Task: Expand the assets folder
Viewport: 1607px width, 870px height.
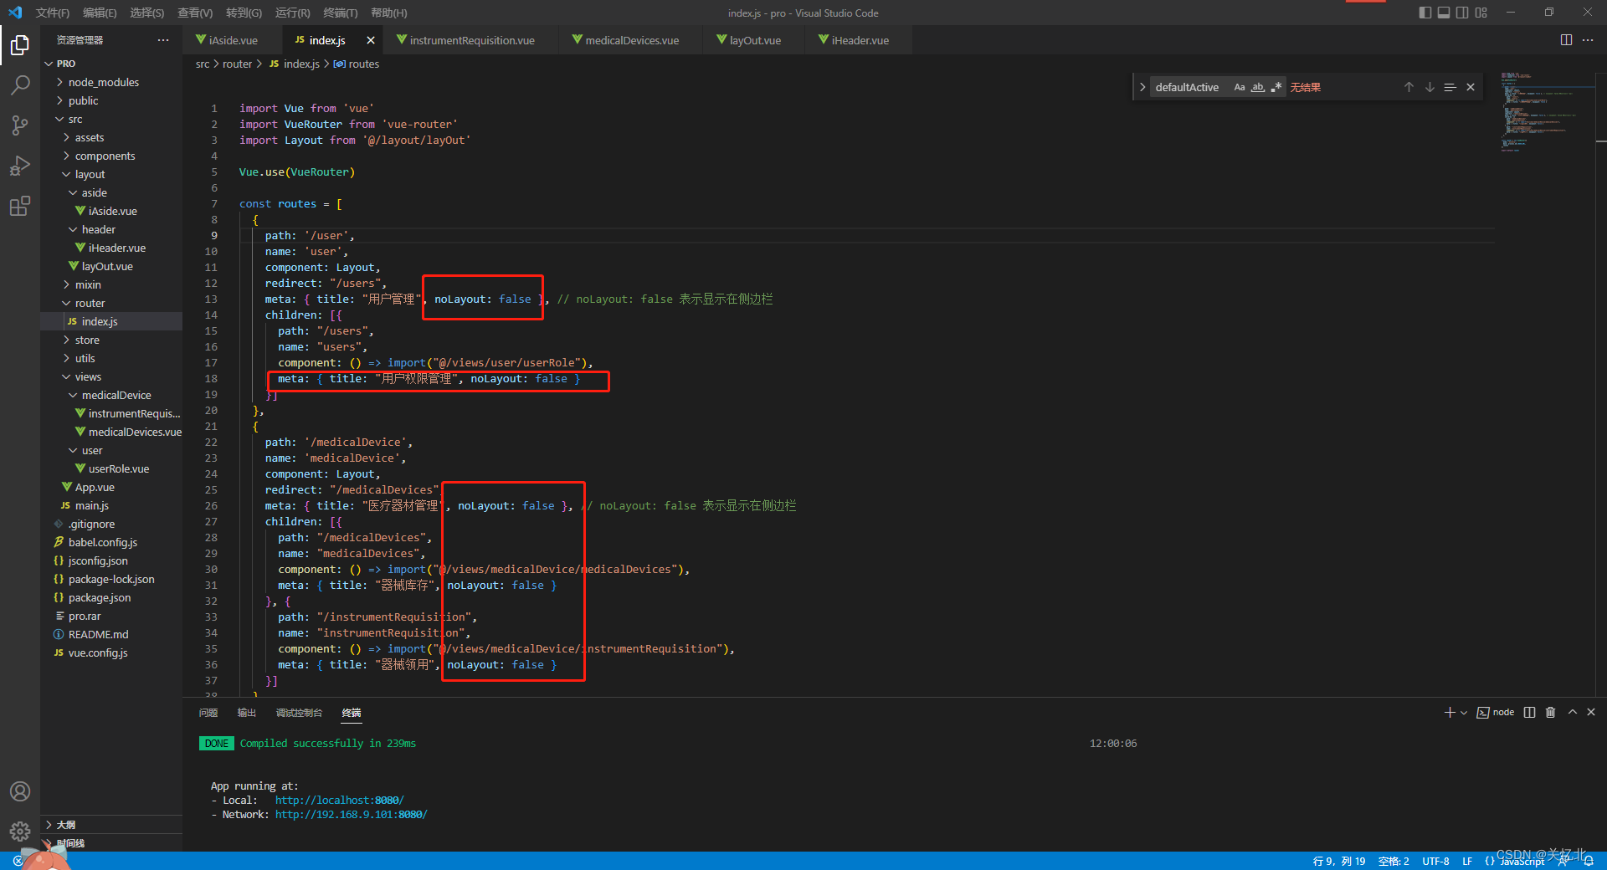Action: 111,137
